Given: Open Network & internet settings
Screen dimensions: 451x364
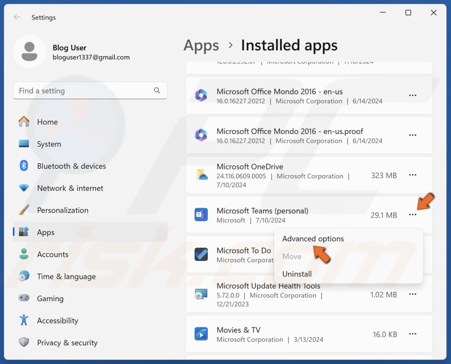Looking at the screenshot, I should 90,188.
